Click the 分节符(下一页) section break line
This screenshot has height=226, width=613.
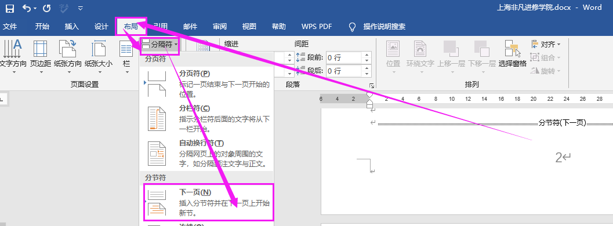(x=495, y=123)
